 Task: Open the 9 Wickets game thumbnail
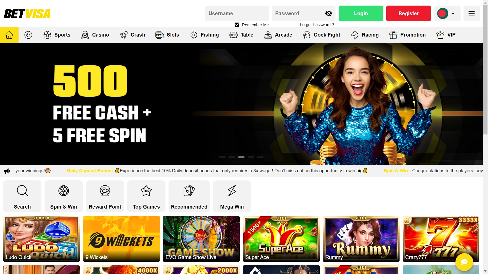(121, 239)
